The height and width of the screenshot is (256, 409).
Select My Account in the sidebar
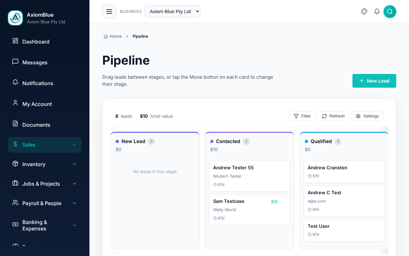click(44, 104)
